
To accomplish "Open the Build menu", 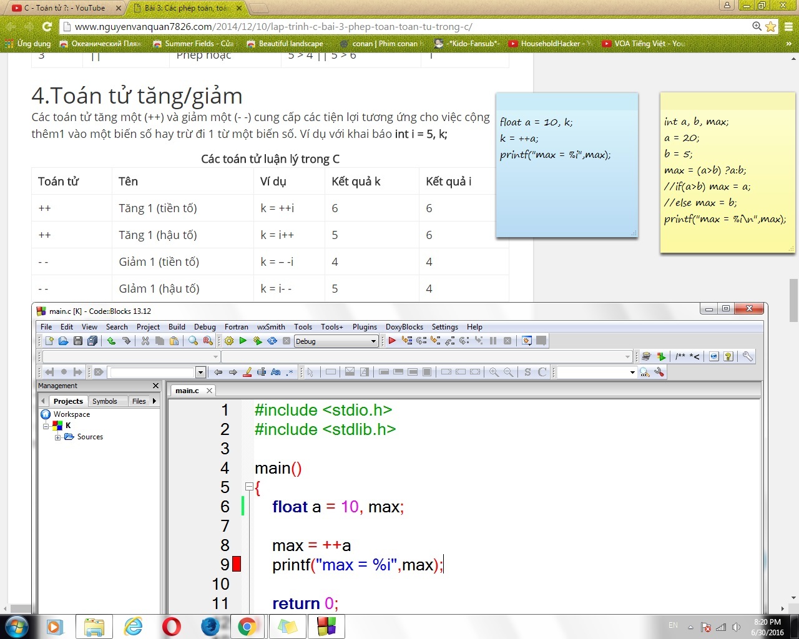I will [x=177, y=327].
